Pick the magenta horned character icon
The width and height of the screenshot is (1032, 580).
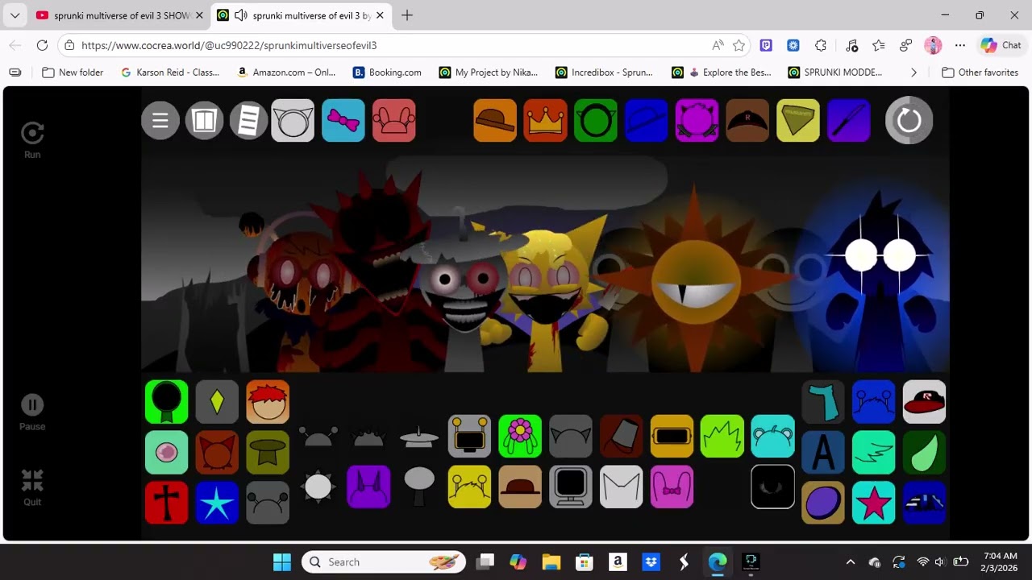pyautogui.click(x=697, y=121)
